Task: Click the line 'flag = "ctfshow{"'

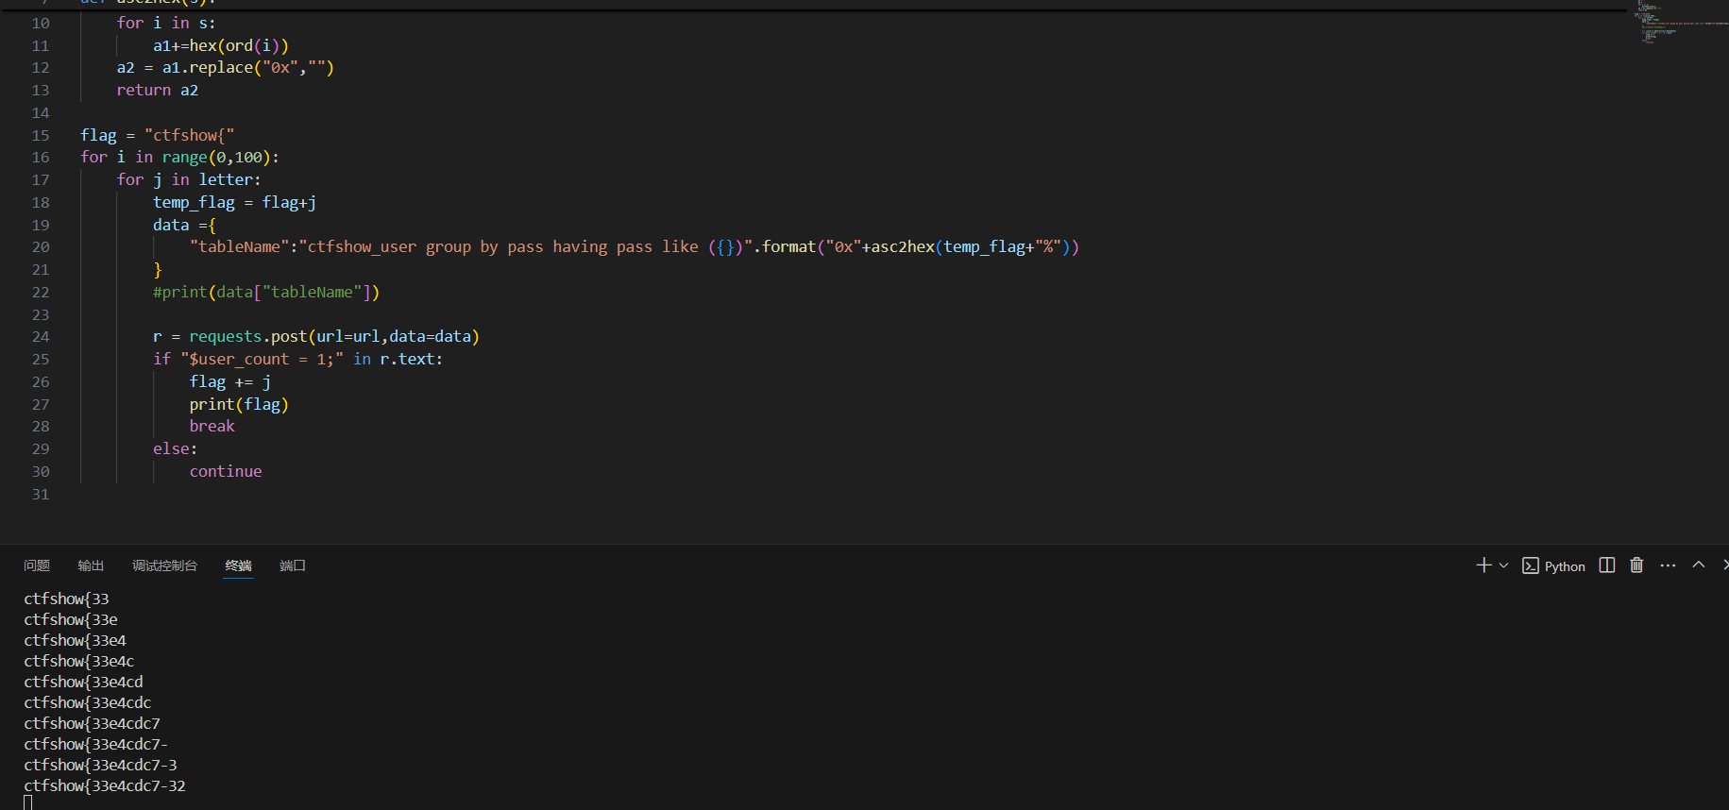Action: 158,135
